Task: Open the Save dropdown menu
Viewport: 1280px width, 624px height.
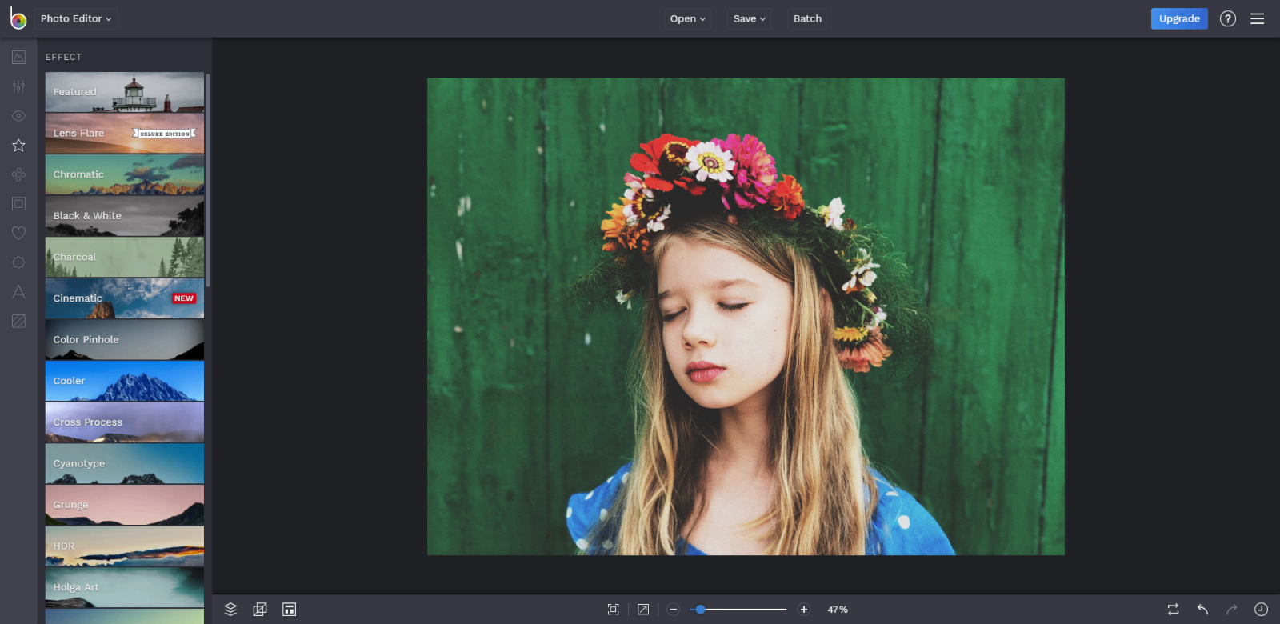Action: (749, 18)
